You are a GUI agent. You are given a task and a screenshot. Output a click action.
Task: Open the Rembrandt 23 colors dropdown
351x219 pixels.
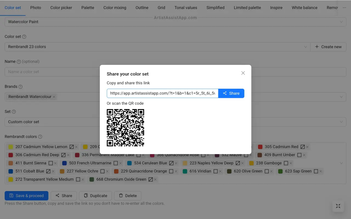(157, 47)
